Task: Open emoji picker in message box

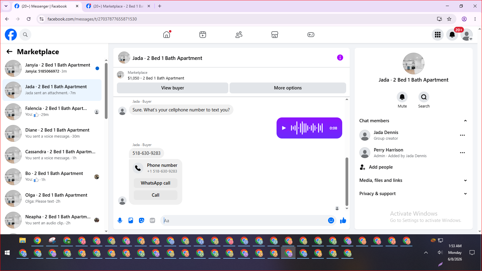Action: tap(331, 220)
